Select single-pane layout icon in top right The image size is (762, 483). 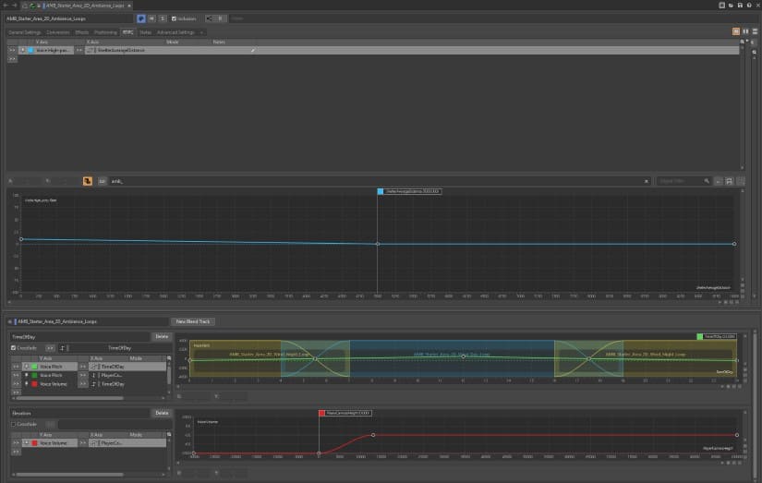click(x=736, y=31)
